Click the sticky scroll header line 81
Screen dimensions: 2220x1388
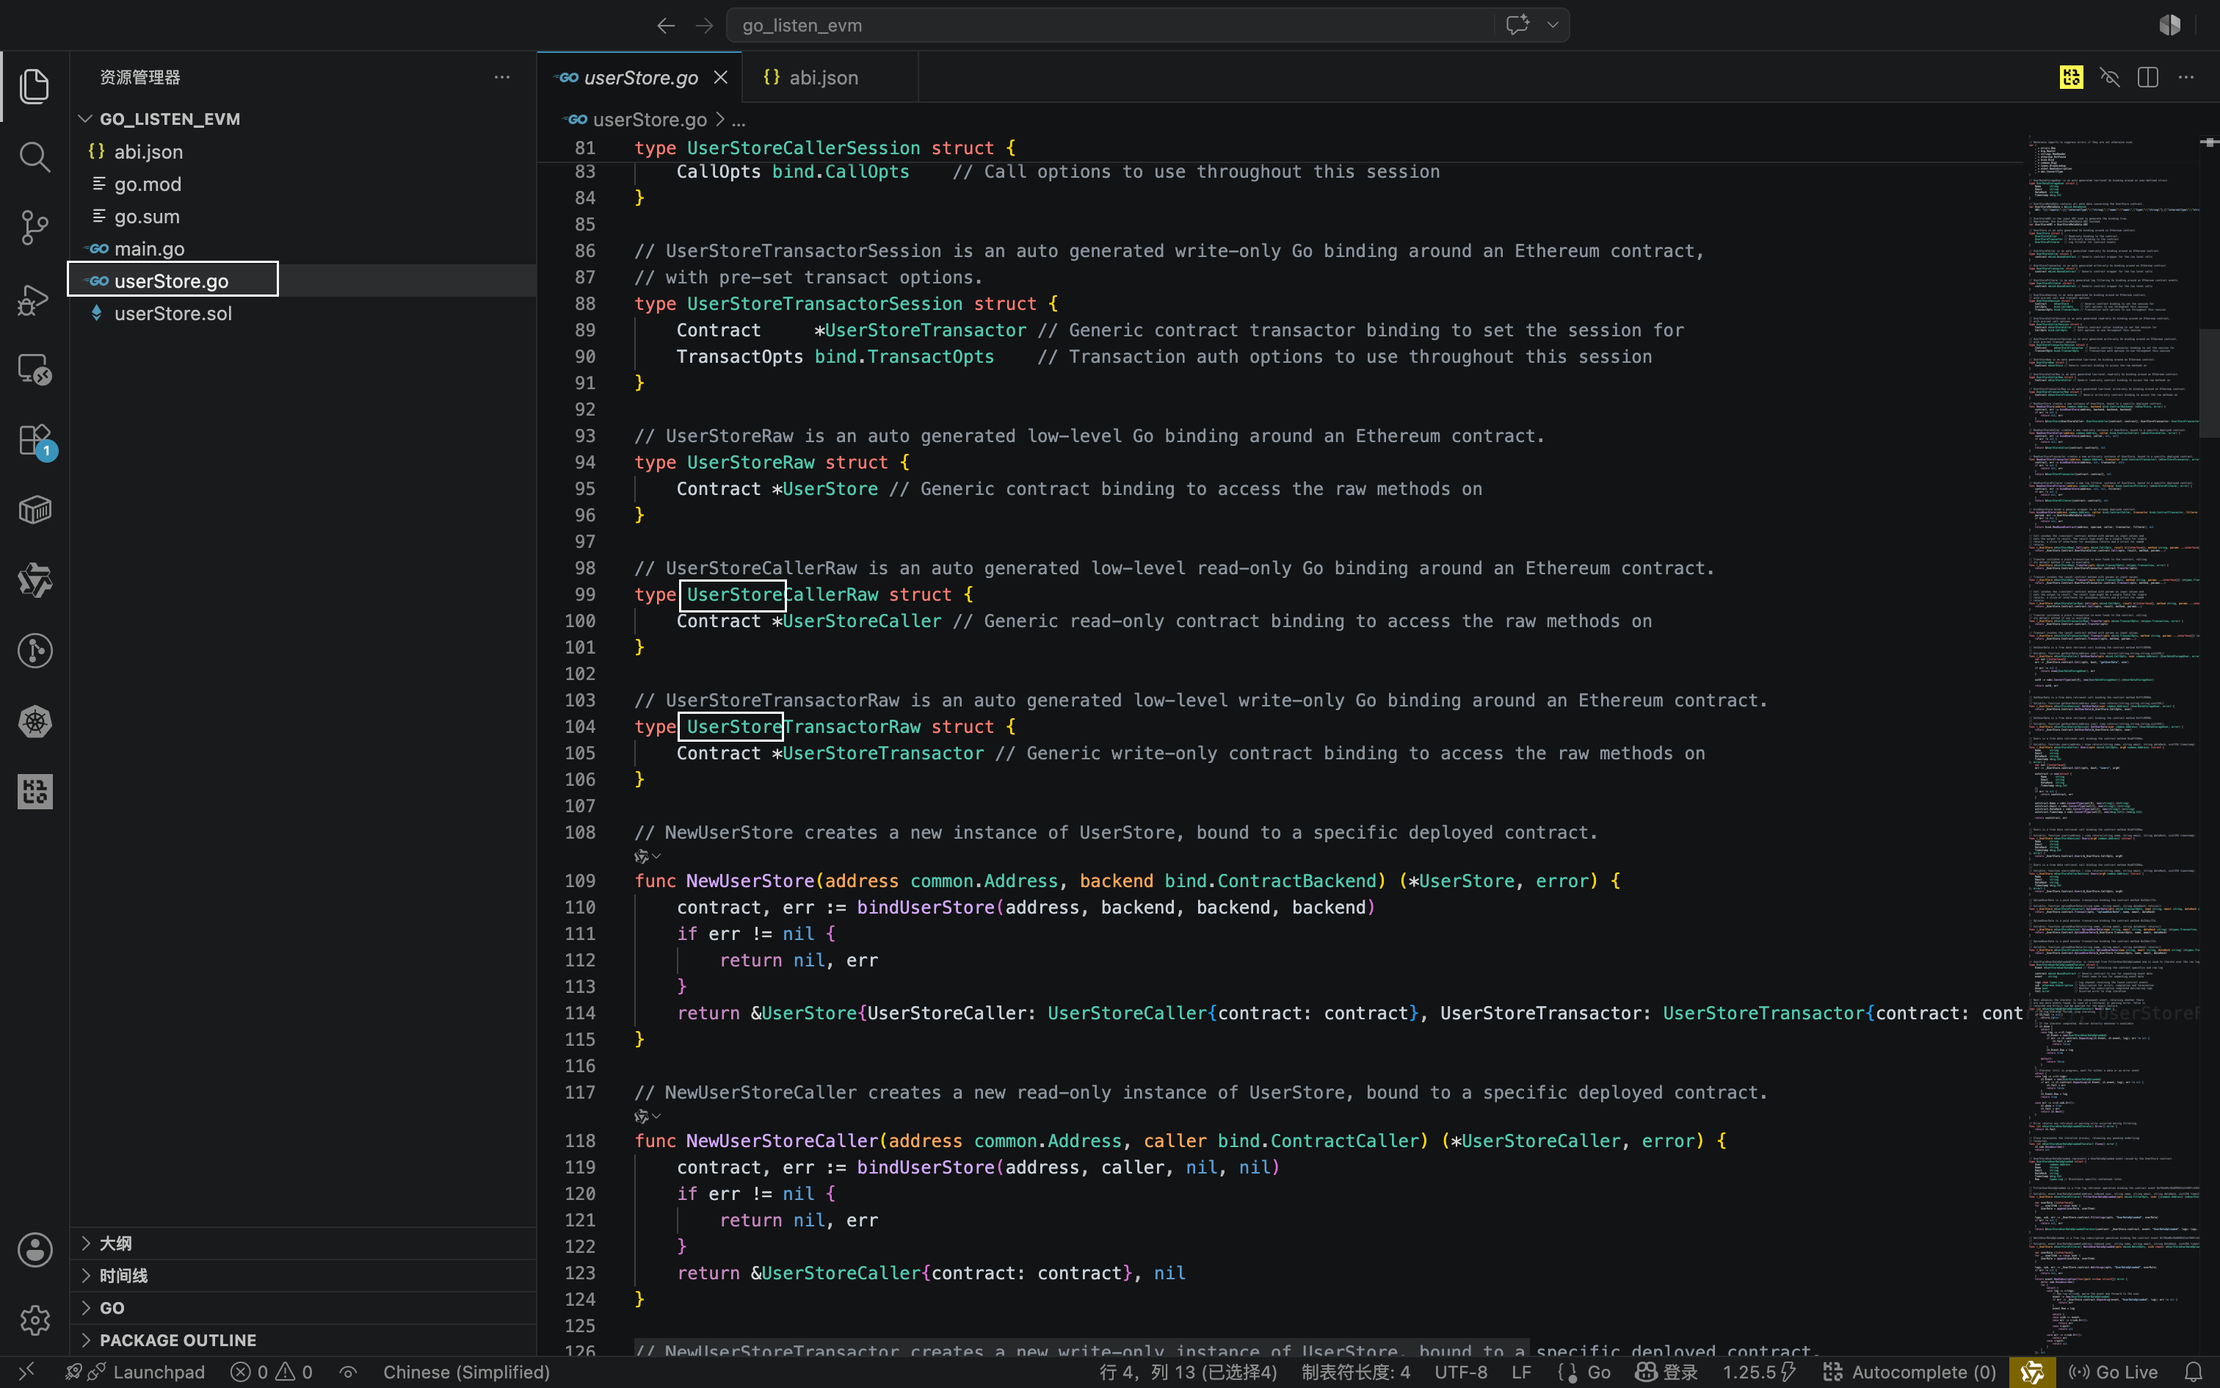(1280, 148)
